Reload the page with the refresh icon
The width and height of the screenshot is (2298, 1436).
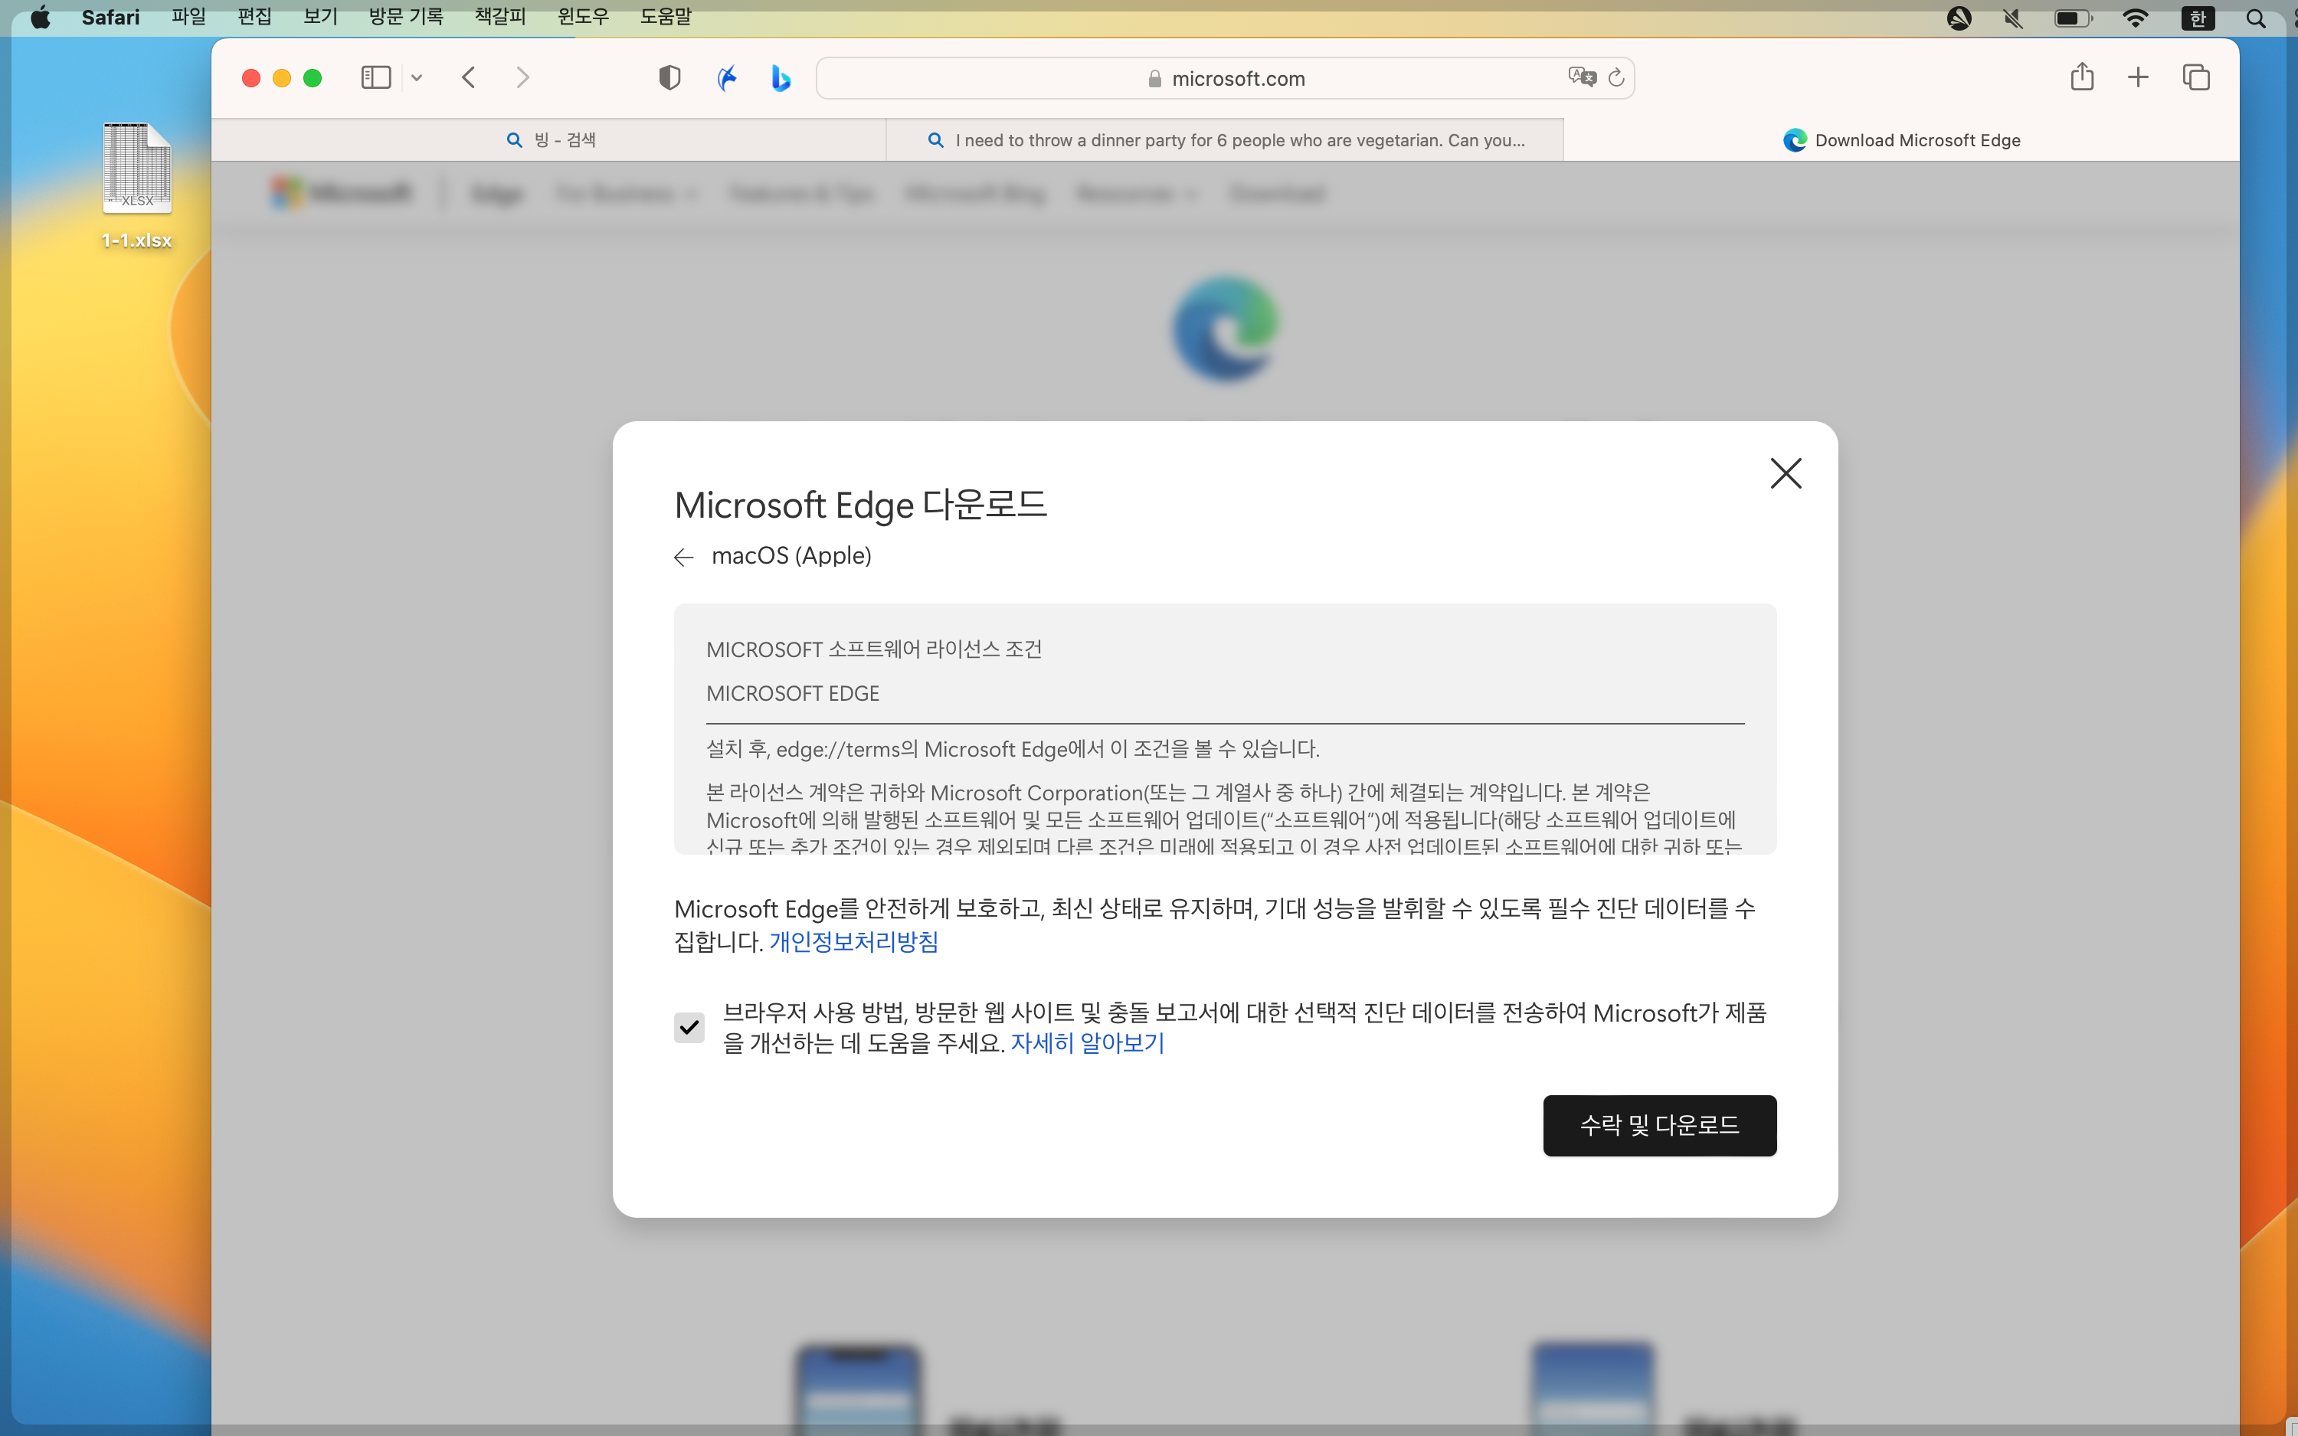click(x=1616, y=78)
